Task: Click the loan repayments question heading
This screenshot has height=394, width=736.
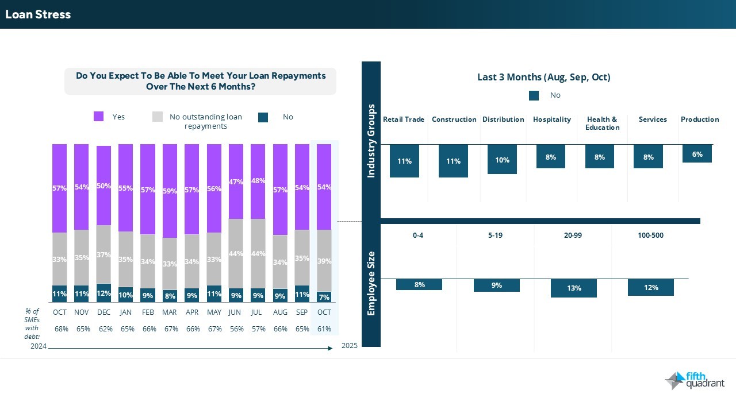Action: [200, 81]
